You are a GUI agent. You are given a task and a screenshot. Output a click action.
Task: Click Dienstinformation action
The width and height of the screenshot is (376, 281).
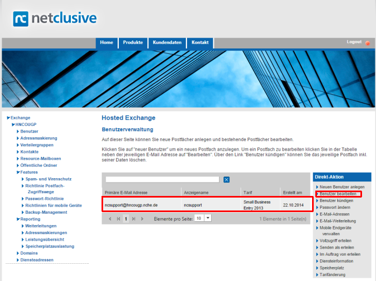click(x=336, y=261)
